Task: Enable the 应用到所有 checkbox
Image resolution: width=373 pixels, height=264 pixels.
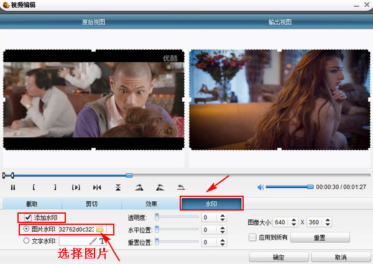Action: point(252,237)
